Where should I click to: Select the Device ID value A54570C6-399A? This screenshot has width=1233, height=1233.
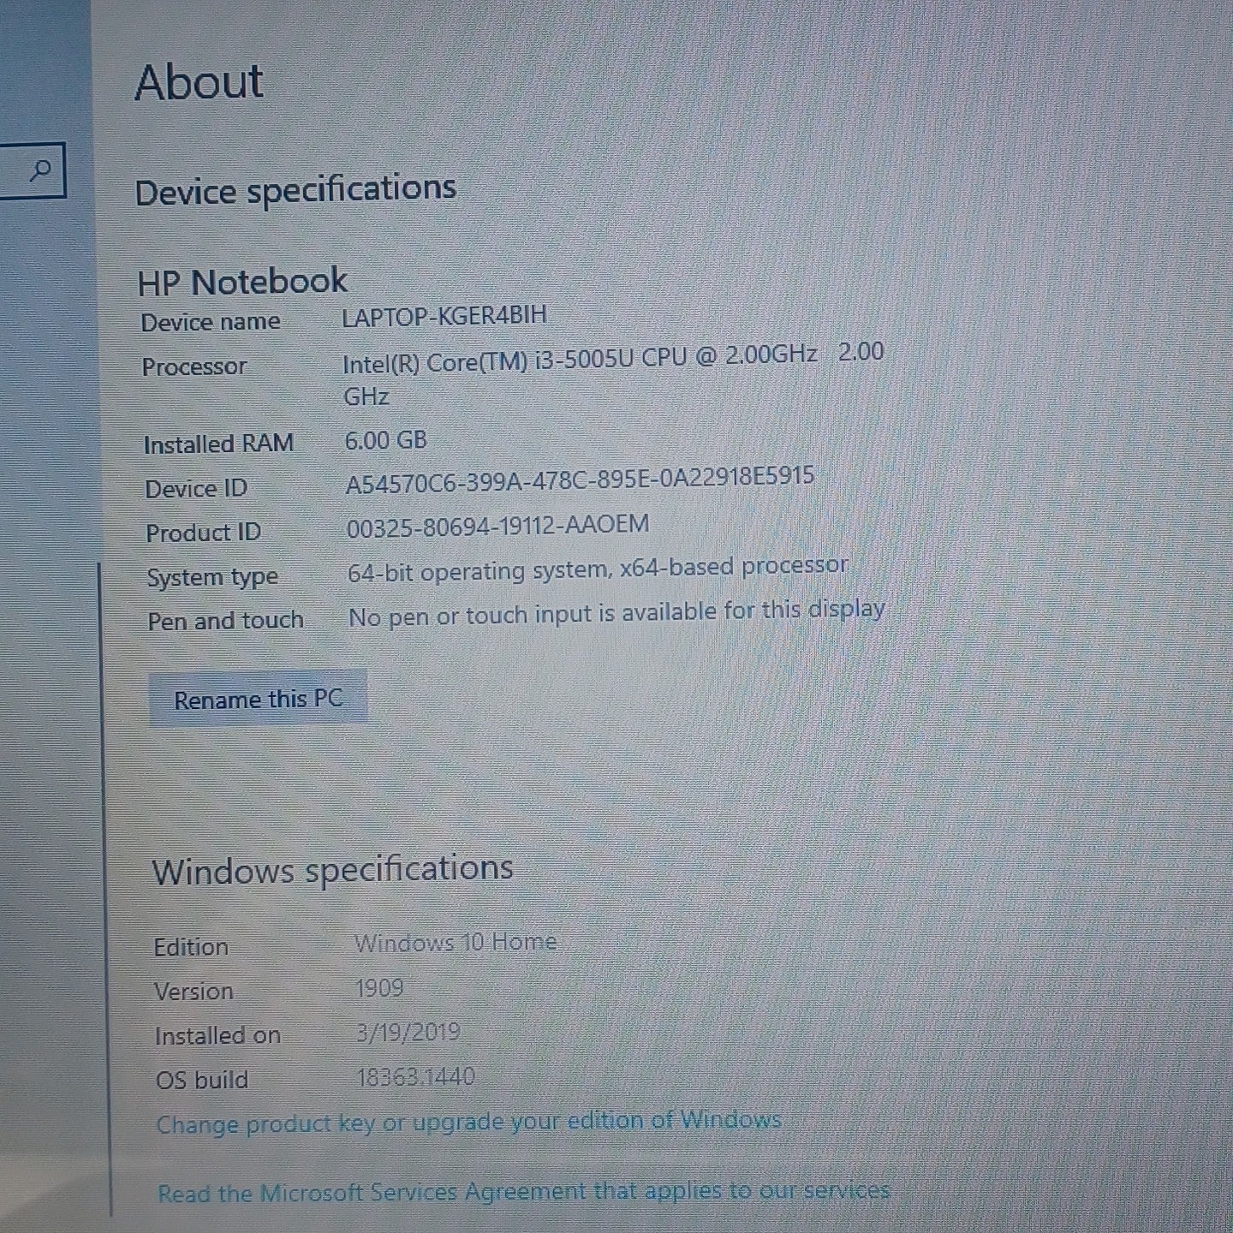[x=580, y=479]
